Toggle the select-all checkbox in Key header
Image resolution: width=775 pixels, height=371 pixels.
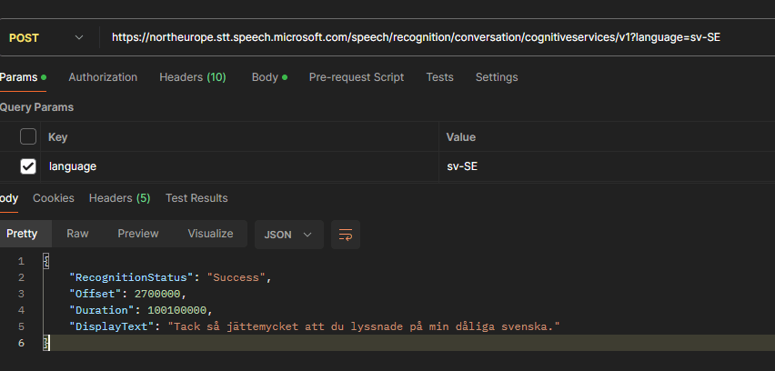28,136
